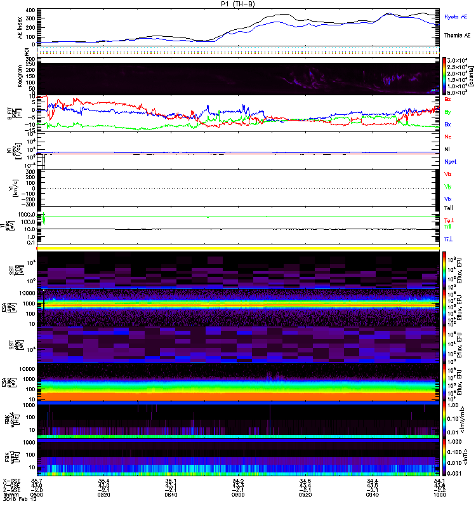
Task: Select the blue 'Npot' legend label
Action: click(x=451, y=162)
